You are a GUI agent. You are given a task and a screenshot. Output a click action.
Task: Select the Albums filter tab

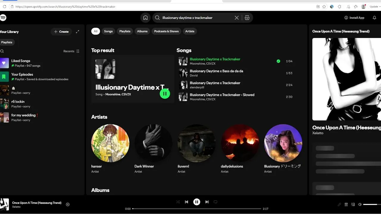[x=142, y=31]
